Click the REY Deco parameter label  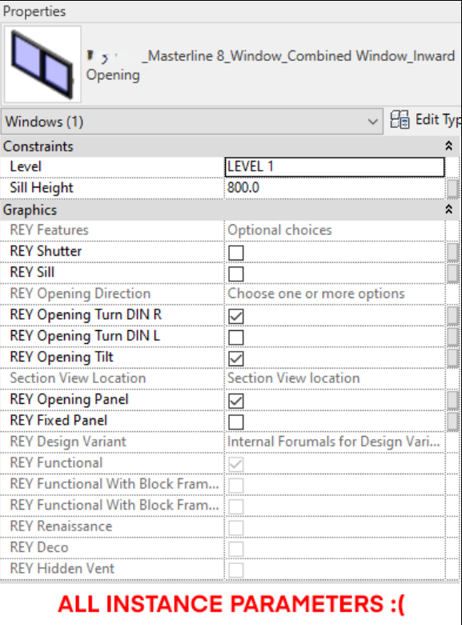[x=39, y=547]
